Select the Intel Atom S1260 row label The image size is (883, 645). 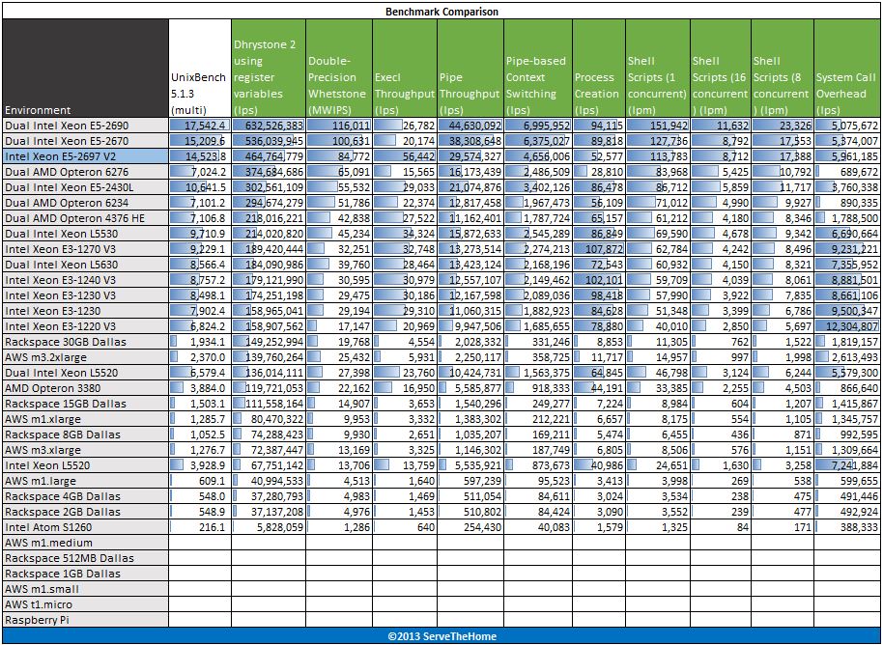click(86, 527)
